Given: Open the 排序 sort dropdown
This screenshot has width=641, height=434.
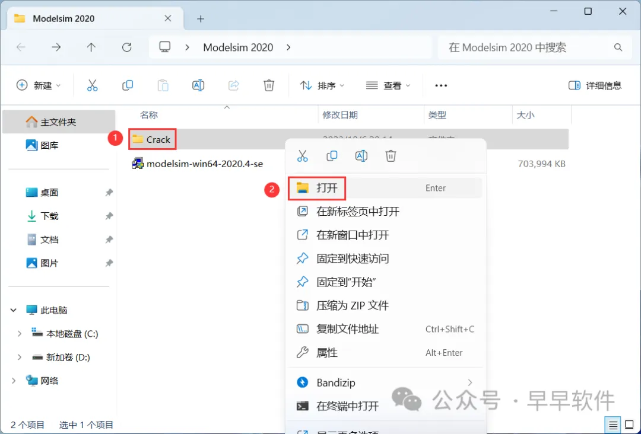Looking at the screenshot, I should click(x=322, y=85).
